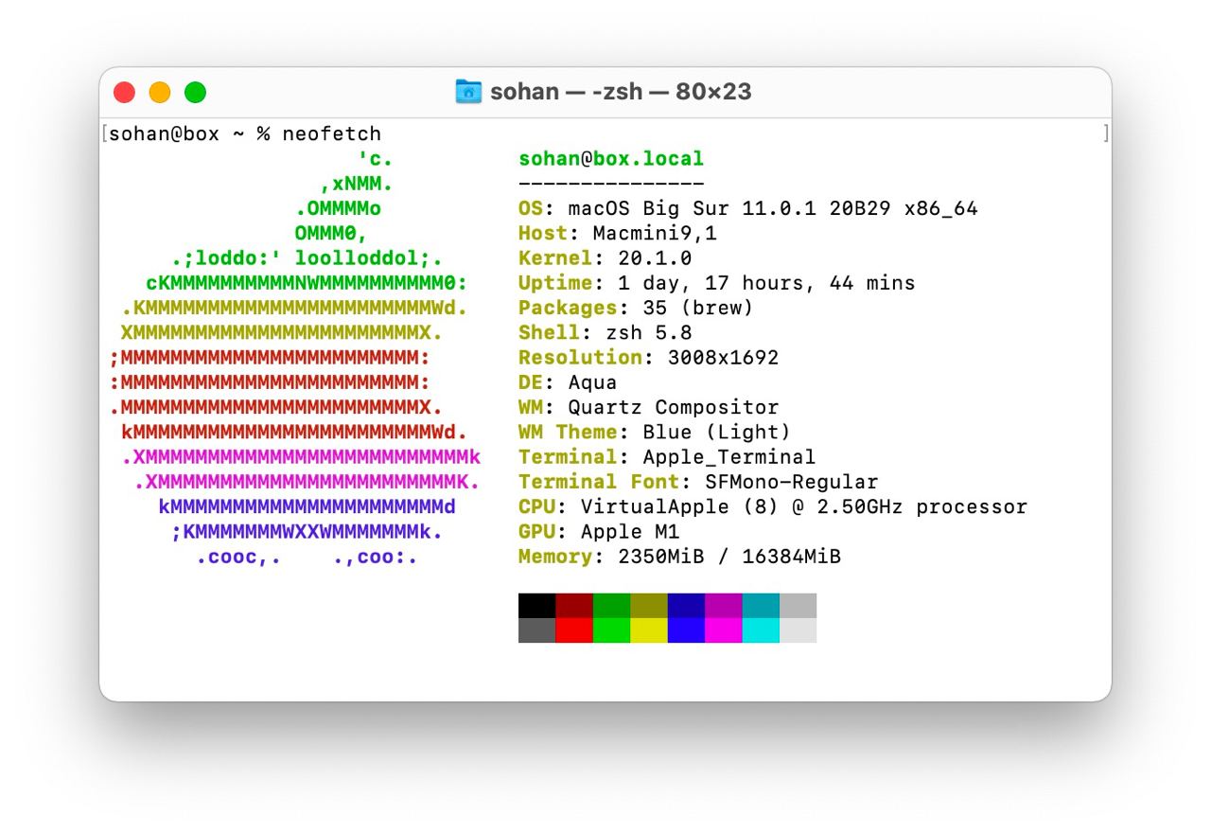Click the Host value 'Macmini9,1'
The image size is (1211, 833).
tap(655, 233)
